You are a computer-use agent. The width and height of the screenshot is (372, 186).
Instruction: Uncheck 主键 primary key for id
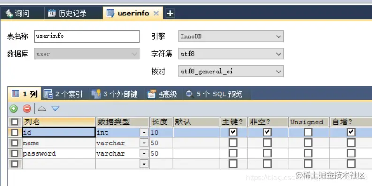pyautogui.click(x=233, y=132)
